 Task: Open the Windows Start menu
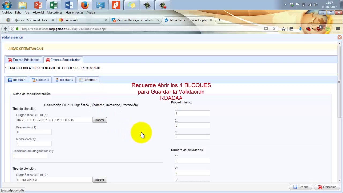click(7, 5)
